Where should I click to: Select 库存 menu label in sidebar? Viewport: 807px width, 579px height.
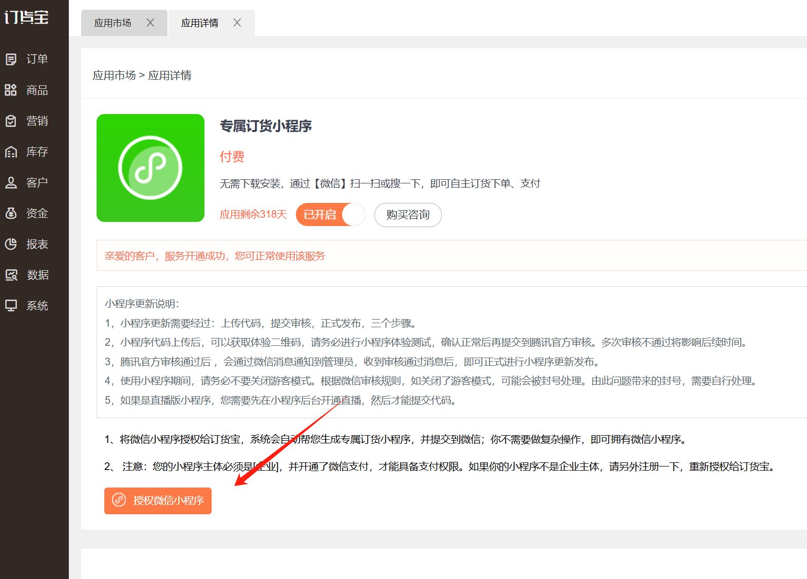[37, 152]
